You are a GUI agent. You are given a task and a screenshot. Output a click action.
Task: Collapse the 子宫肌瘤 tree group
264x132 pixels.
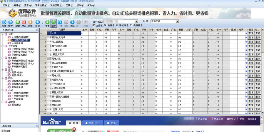tap(3, 46)
